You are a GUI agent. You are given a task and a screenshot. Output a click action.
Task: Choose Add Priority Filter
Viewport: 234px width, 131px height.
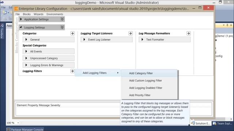(x=149, y=95)
